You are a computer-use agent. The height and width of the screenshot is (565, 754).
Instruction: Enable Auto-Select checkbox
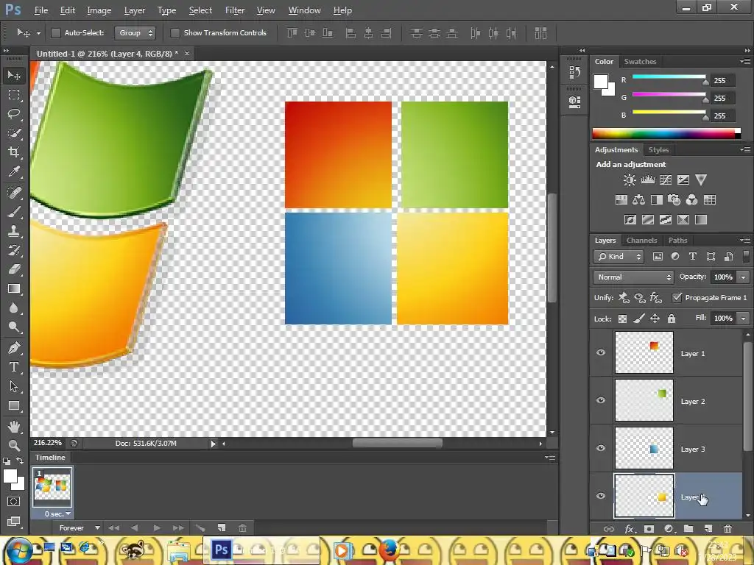point(56,32)
